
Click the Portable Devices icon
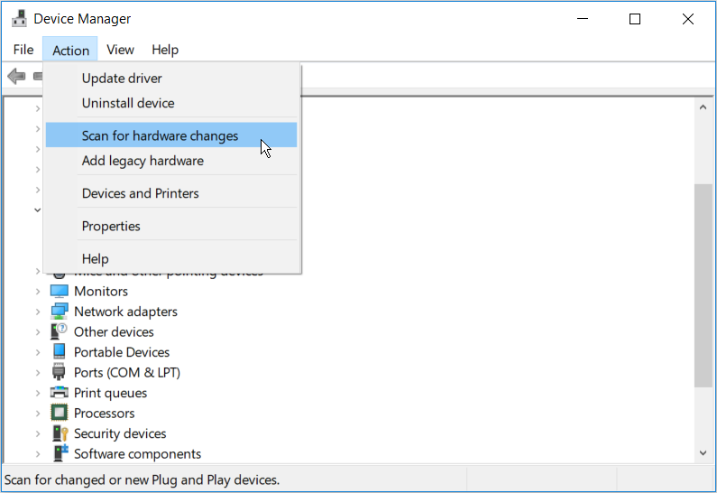click(59, 351)
